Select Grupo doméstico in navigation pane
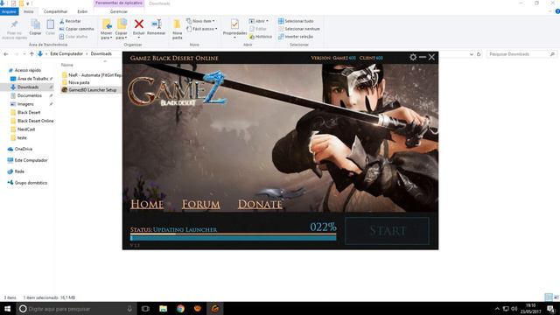This screenshot has height=315, width=560. 31,183
